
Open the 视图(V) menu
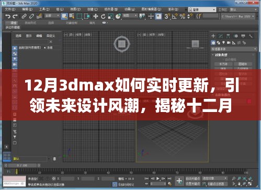(75, 9)
